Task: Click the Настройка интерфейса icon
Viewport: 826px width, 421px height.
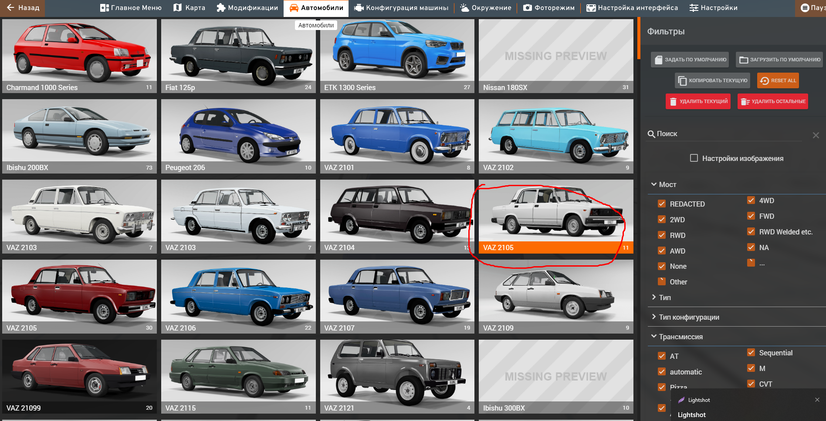Action: point(591,8)
